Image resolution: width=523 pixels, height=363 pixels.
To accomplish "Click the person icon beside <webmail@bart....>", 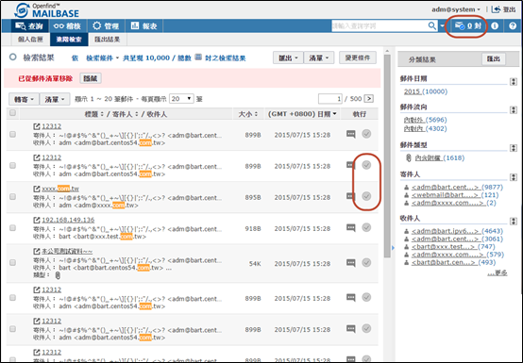I will [407, 195].
